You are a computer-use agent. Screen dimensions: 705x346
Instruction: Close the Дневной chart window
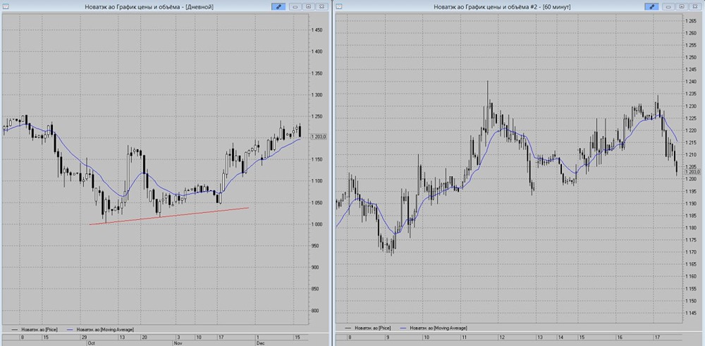(321, 6)
